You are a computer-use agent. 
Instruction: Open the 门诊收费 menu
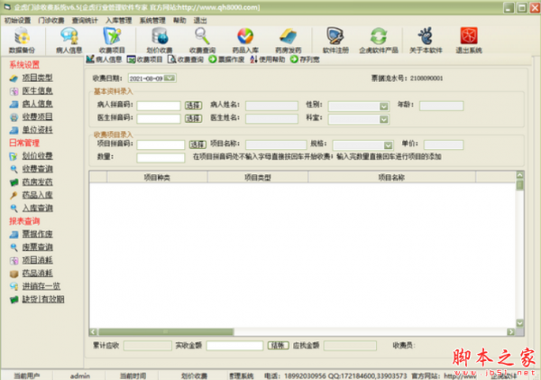(x=51, y=21)
